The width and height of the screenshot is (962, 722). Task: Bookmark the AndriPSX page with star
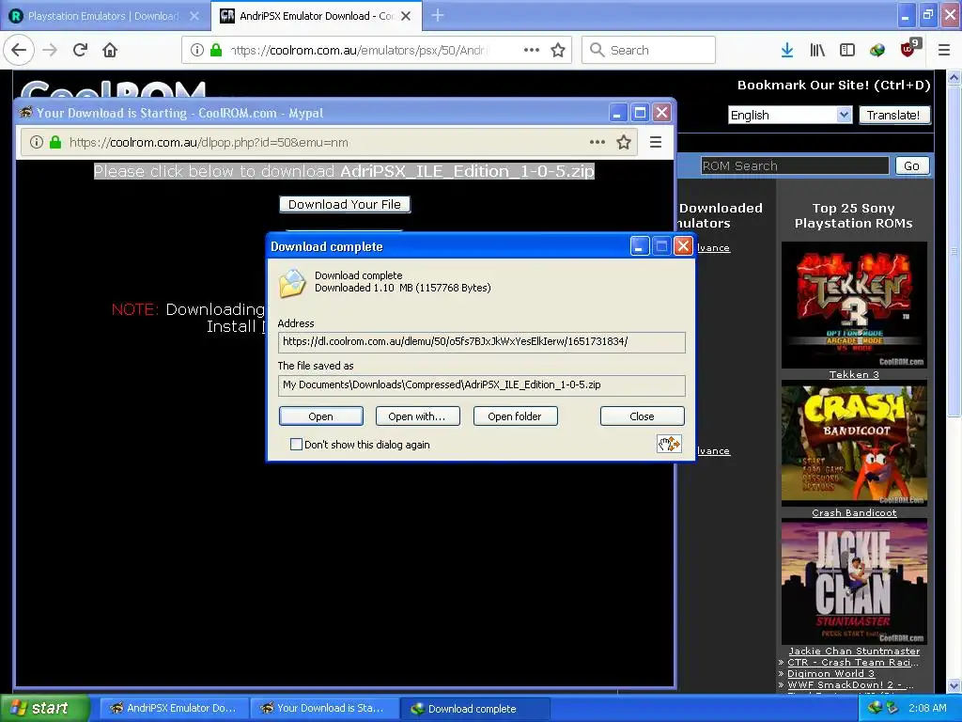tap(558, 50)
